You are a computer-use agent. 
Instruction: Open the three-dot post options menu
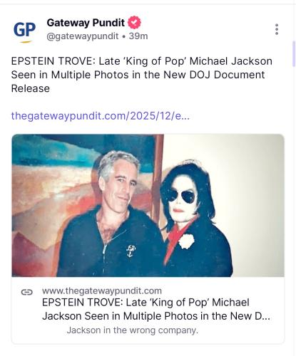(277, 29)
